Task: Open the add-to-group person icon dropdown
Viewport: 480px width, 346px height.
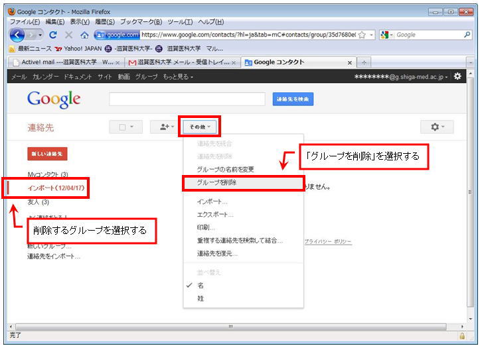Action: pos(167,127)
